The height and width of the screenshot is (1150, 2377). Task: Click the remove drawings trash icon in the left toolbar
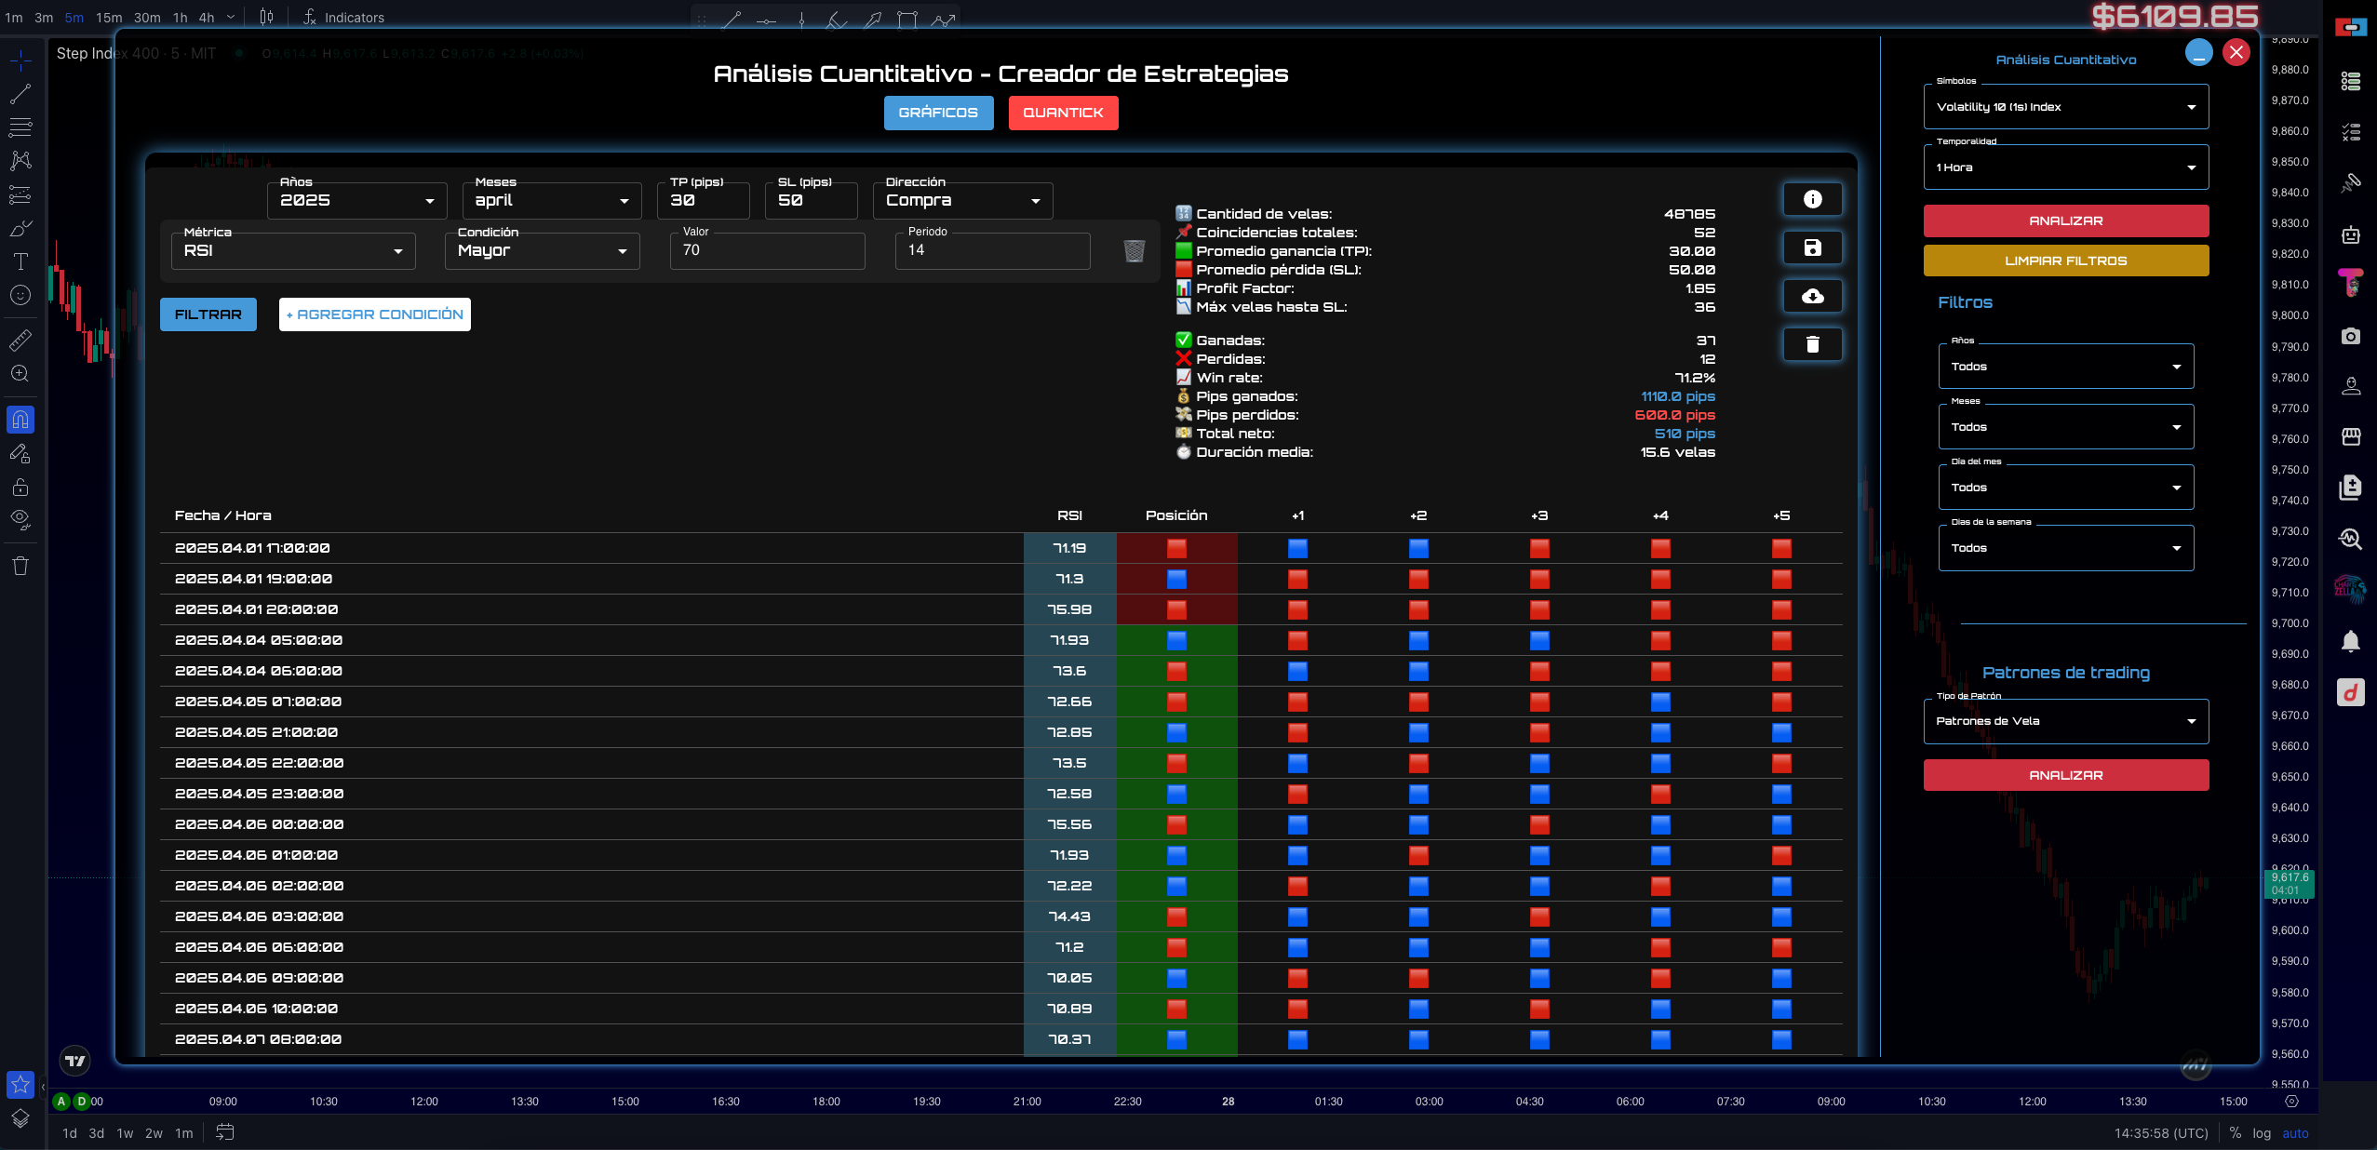click(x=20, y=566)
